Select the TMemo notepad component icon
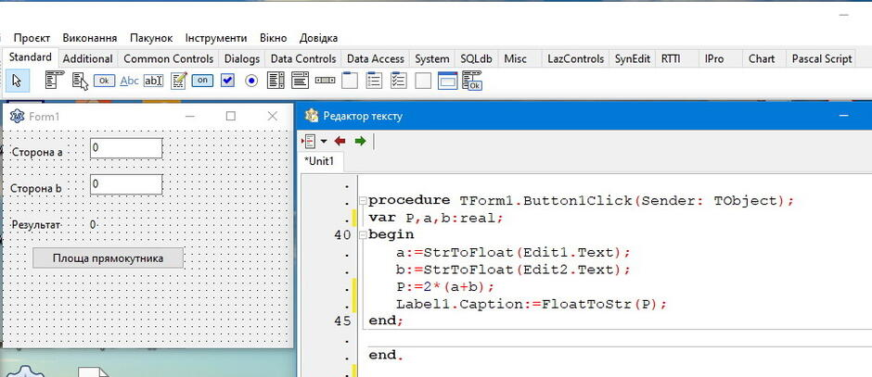This screenshot has width=872, height=377. [178, 81]
